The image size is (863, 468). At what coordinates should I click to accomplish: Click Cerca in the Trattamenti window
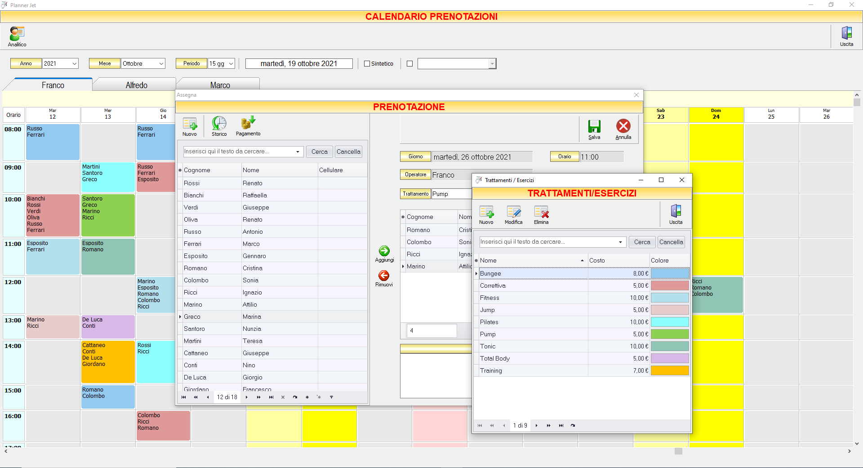[x=642, y=242]
